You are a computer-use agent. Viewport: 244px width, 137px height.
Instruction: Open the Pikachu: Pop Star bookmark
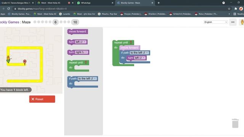pos(108,14)
